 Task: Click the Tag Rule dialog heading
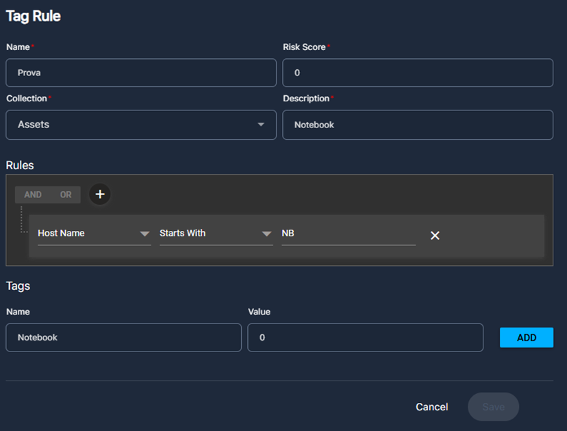tap(34, 16)
